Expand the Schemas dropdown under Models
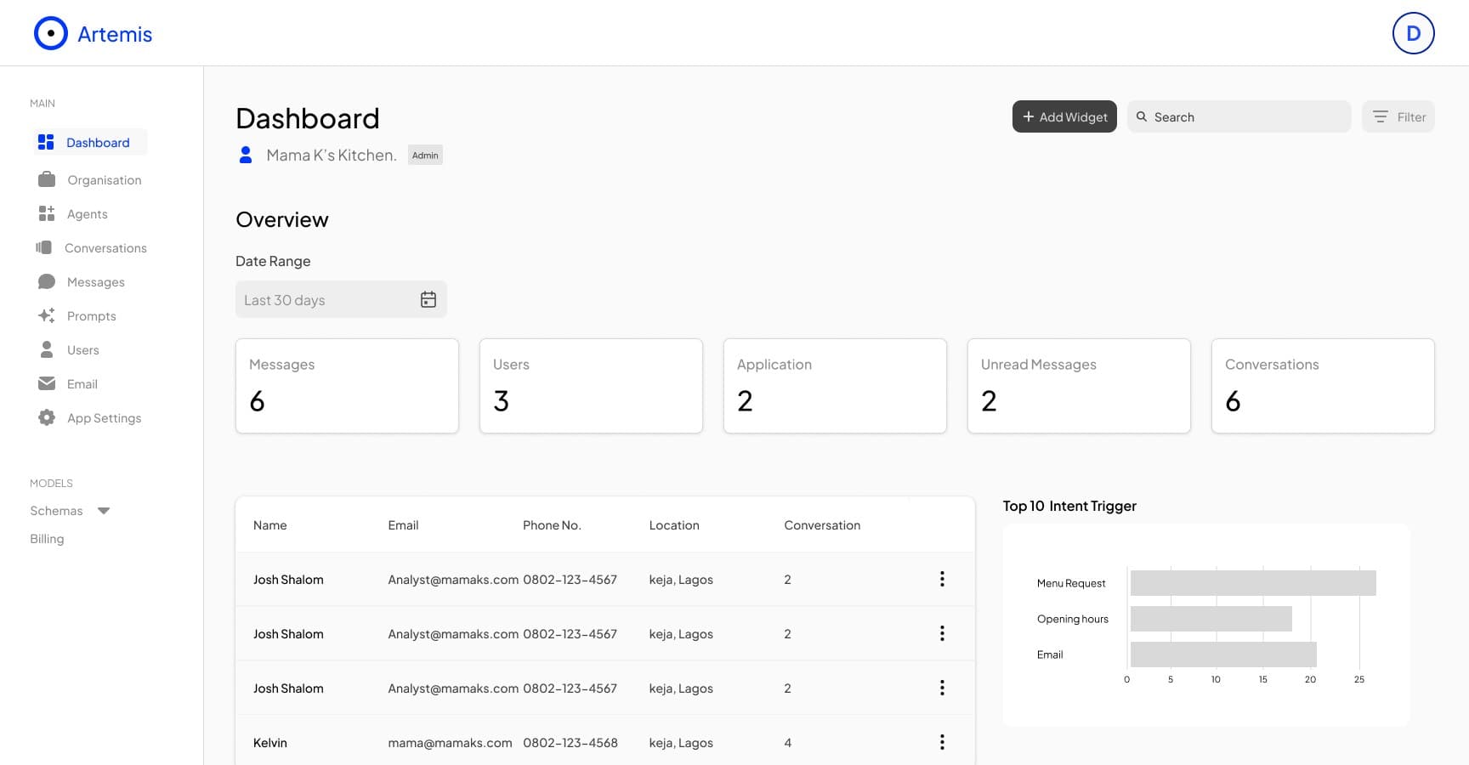 [103, 510]
